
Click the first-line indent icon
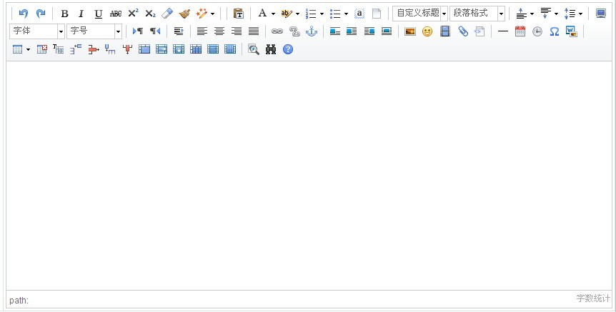click(179, 31)
